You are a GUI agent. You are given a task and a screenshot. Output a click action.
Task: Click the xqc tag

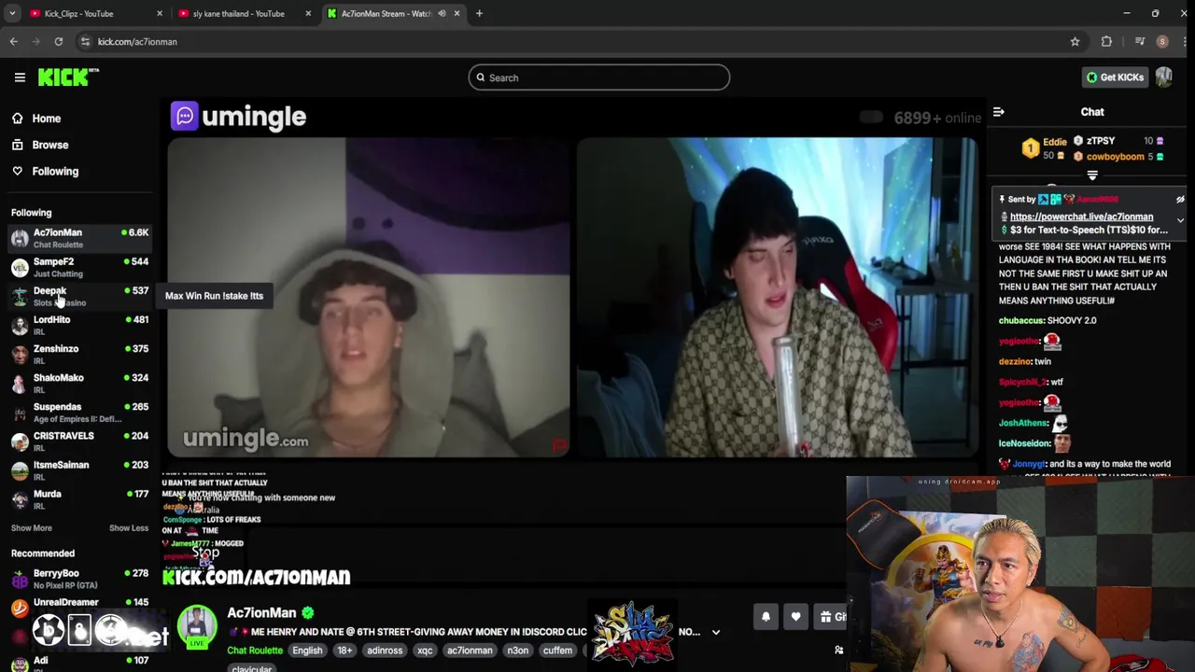tap(425, 651)
